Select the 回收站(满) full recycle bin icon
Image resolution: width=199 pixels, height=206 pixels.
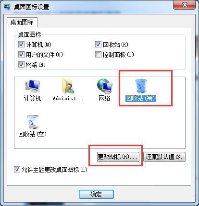(x=141, y=86)
